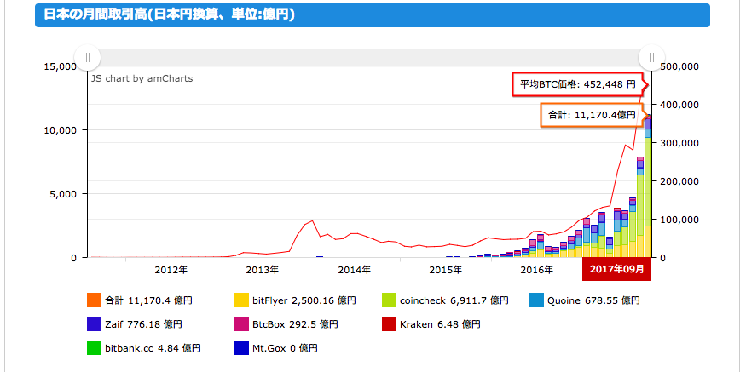
Task: Toggle the BtcBox magenta legend marker
Action: tap(241, 324)
